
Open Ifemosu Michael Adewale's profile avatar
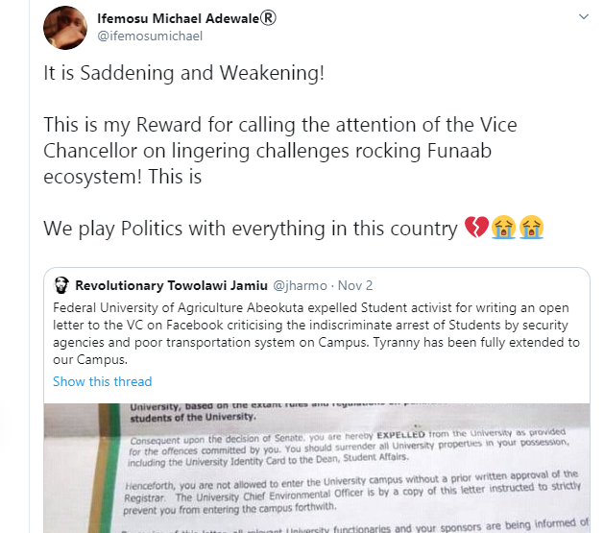pyautogui.click(x=65, y=28)
